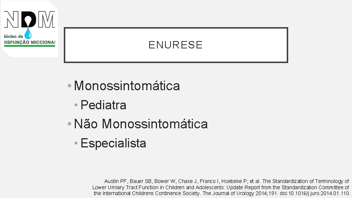352x198 pixels.
Task: Click the blue water drop in the logo
Action: pyautogui.click(x=28, y=33)
